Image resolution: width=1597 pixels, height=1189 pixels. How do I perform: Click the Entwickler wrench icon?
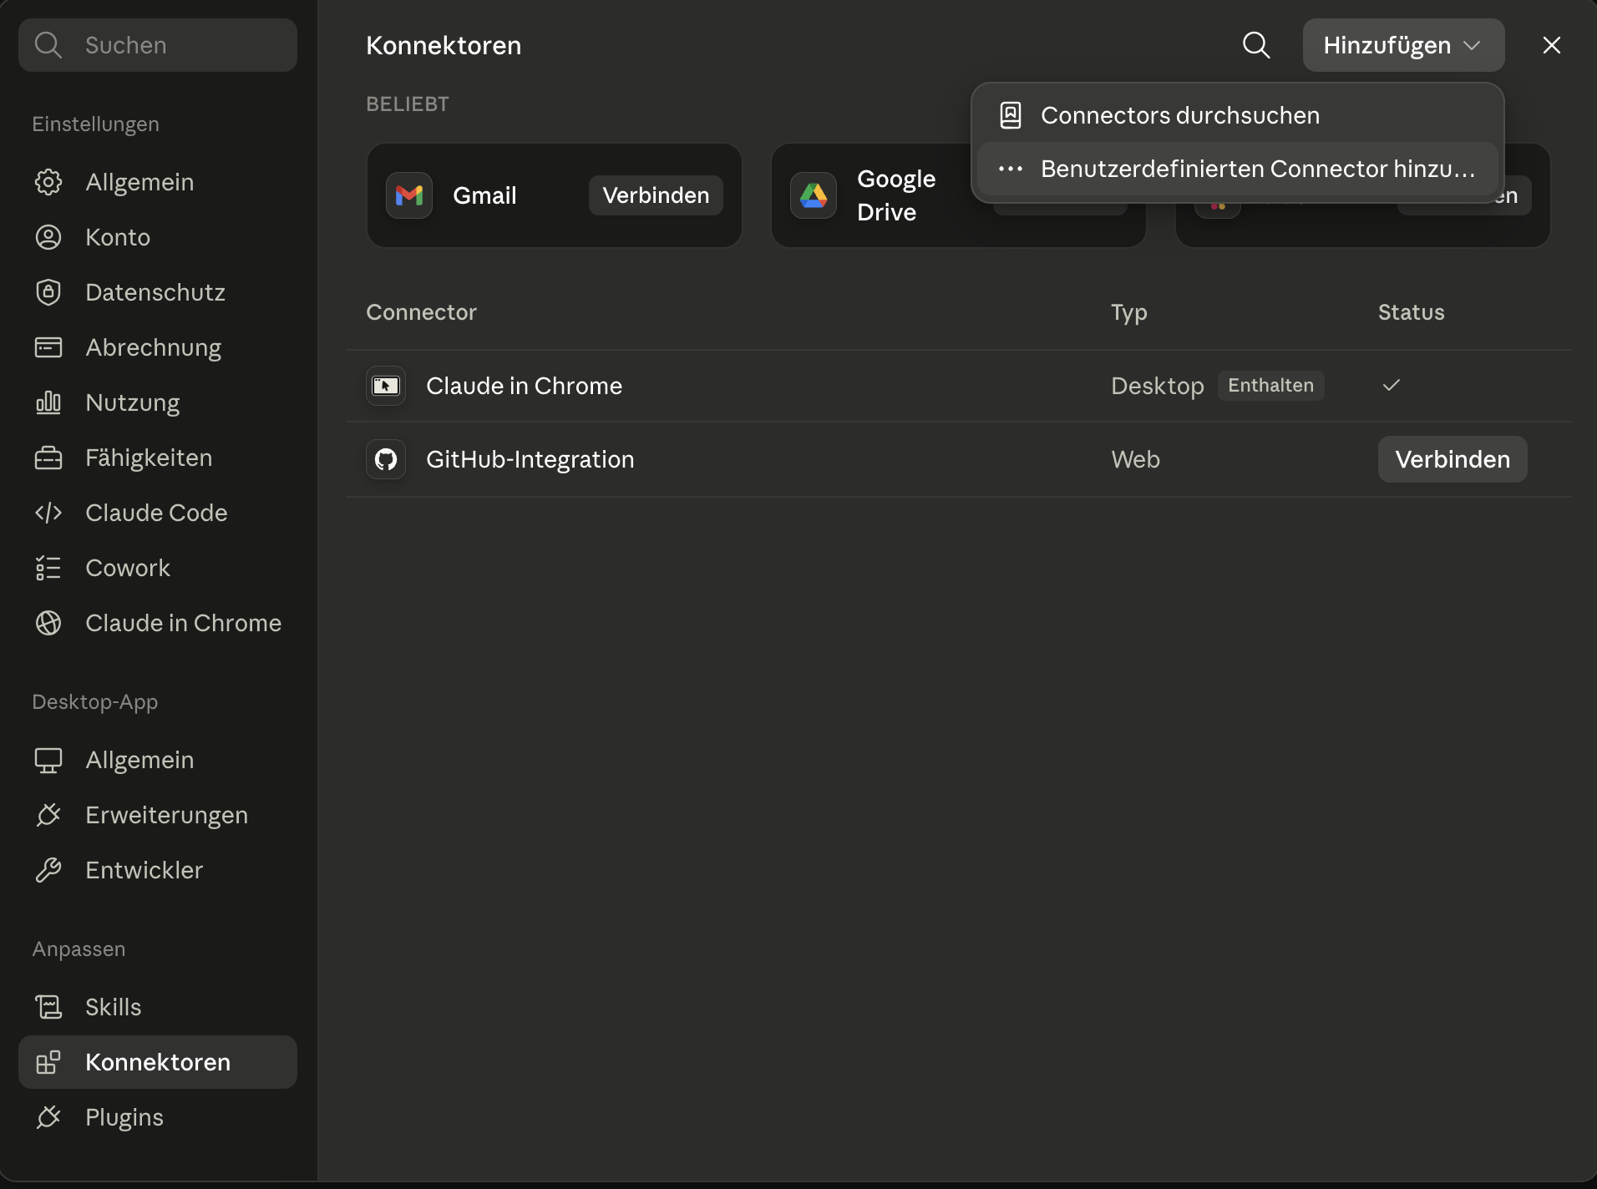(48, 870)
